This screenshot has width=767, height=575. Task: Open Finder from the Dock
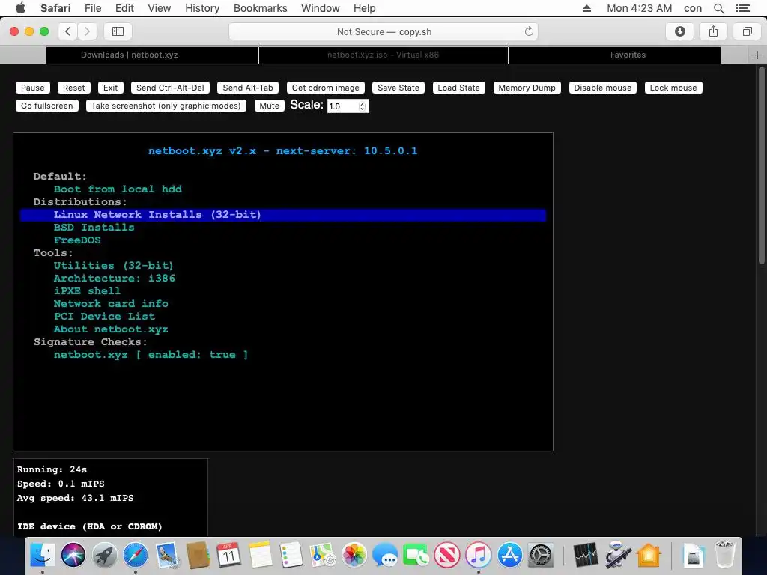(x=43, y=556)
